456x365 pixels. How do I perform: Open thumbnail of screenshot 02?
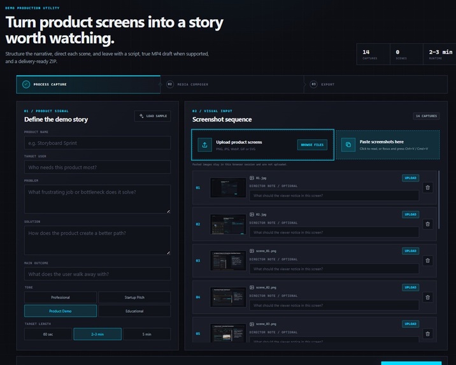(228, 224)
